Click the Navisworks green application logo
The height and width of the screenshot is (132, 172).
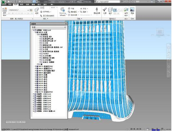click(4, 2)
